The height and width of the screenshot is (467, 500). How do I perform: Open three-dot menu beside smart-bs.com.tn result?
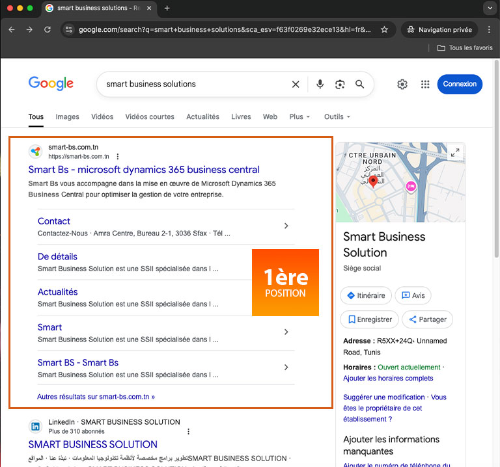118,157
